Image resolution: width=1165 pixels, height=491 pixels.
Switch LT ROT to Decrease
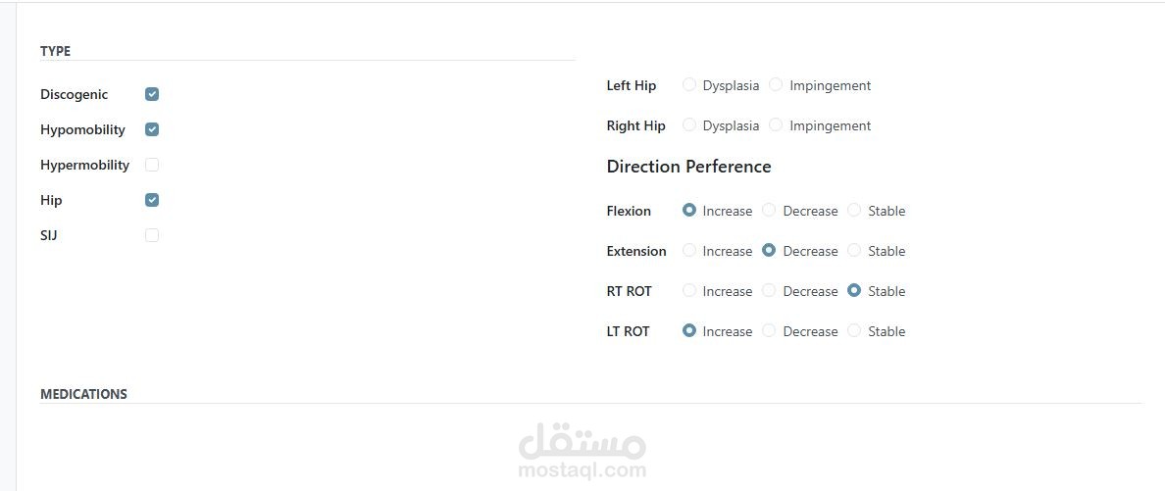pyautogui.click(x=769, y=330)
